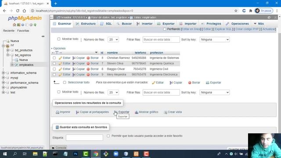The width and height of the screenshot is (281, 158).
Task: Click Chrome extensions puzzle icon
Action: pyautogui.click(x=251, y=11)
